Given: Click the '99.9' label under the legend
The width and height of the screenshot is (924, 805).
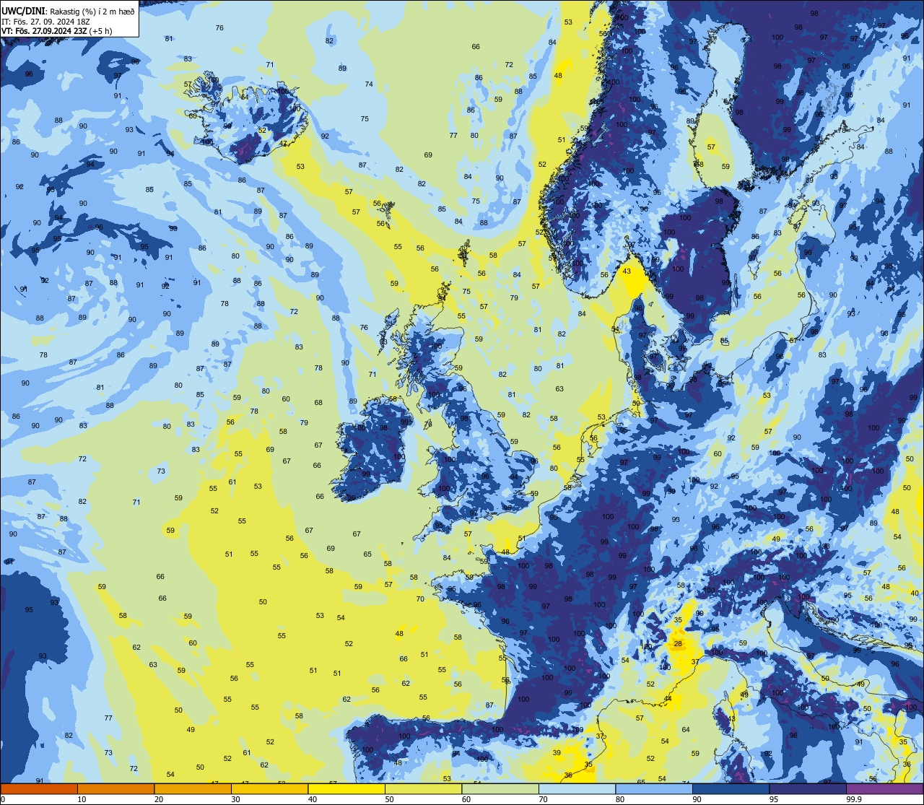Looking at the screenshot, I should (853, 799).
